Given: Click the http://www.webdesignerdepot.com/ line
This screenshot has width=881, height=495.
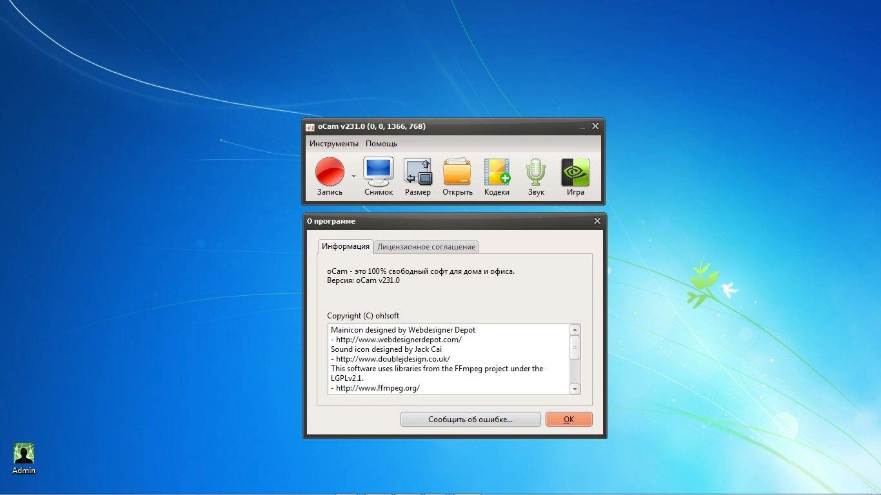Looking at the screenshot, I should pyautogui.click(x=396, y=340).
